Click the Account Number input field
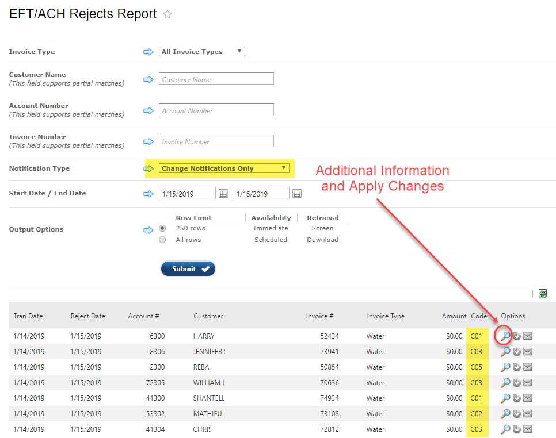This screenshot has height=438, width=556. pos(216,110)
